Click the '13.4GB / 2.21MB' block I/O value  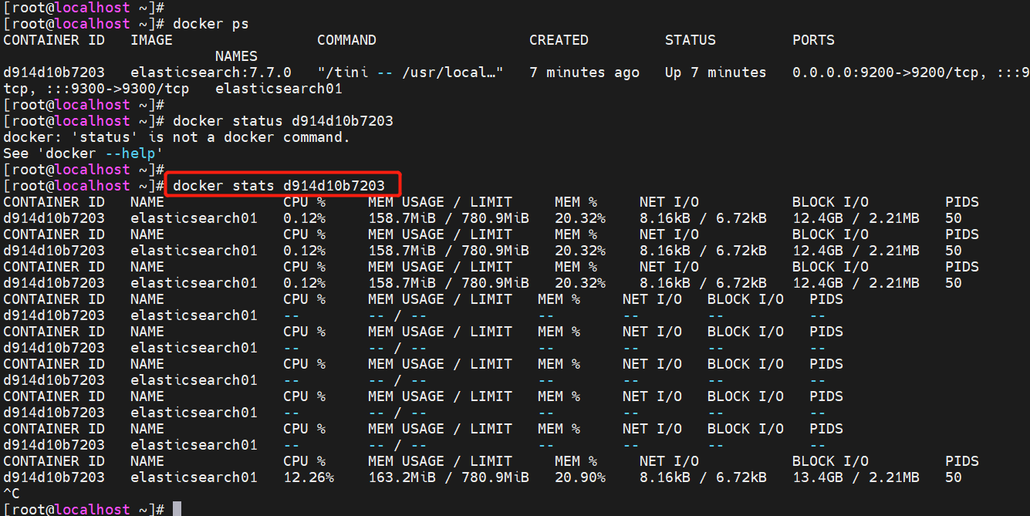click(856, 477)
